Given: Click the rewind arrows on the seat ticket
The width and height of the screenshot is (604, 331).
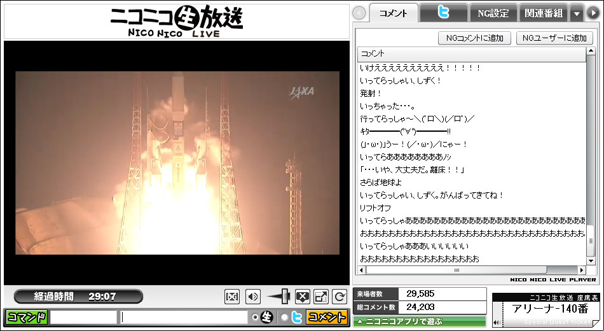Looking at the screenshot, I should (x=497, y=322).
